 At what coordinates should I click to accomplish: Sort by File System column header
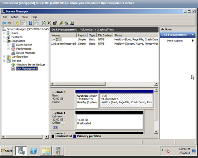[x=105, y=35]
